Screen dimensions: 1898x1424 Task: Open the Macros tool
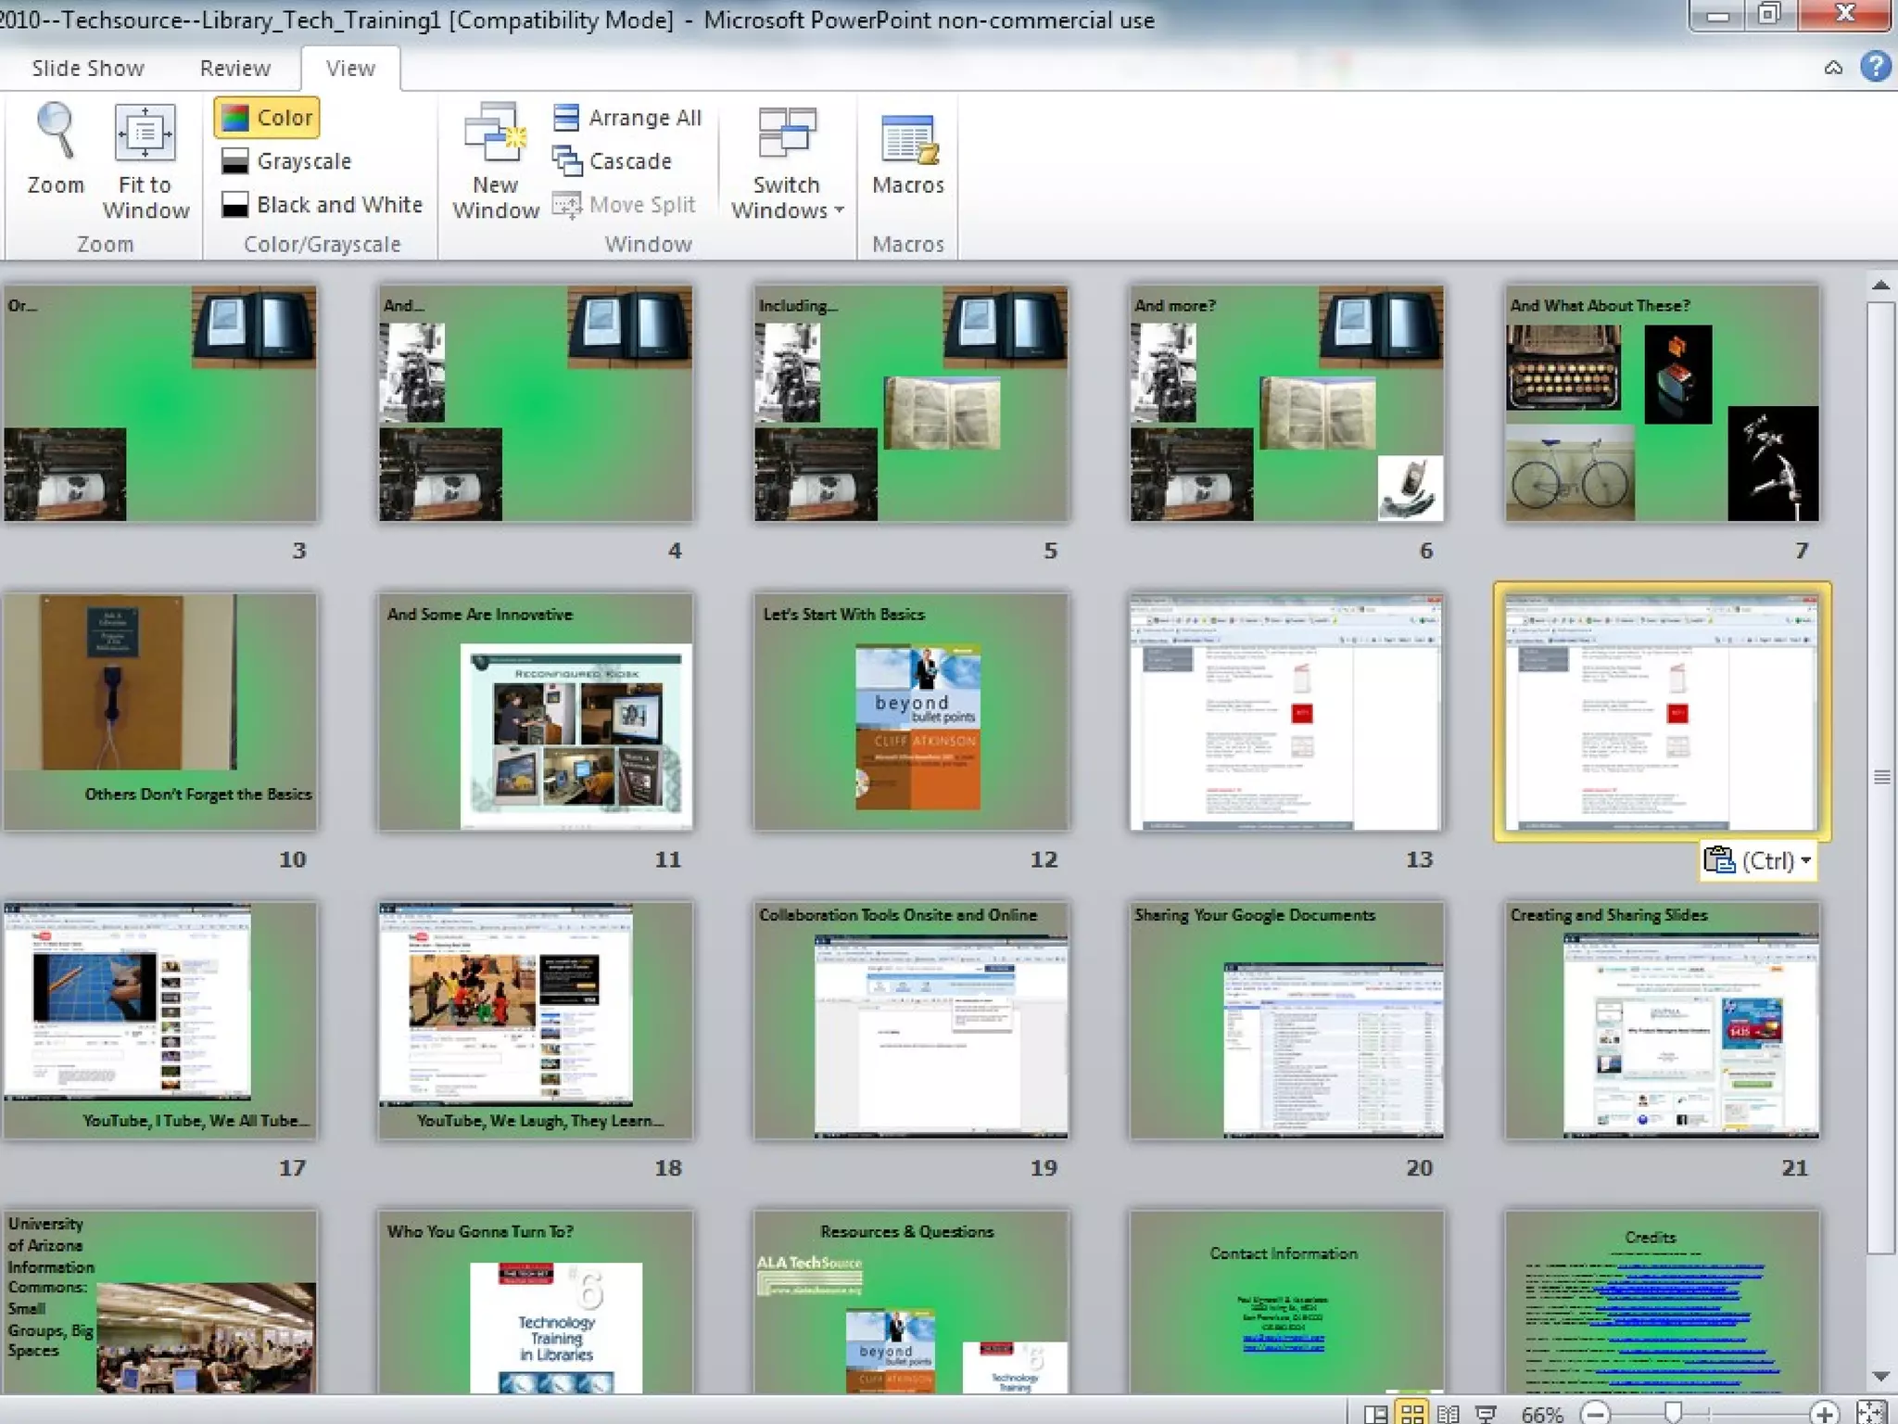point(907,155)
